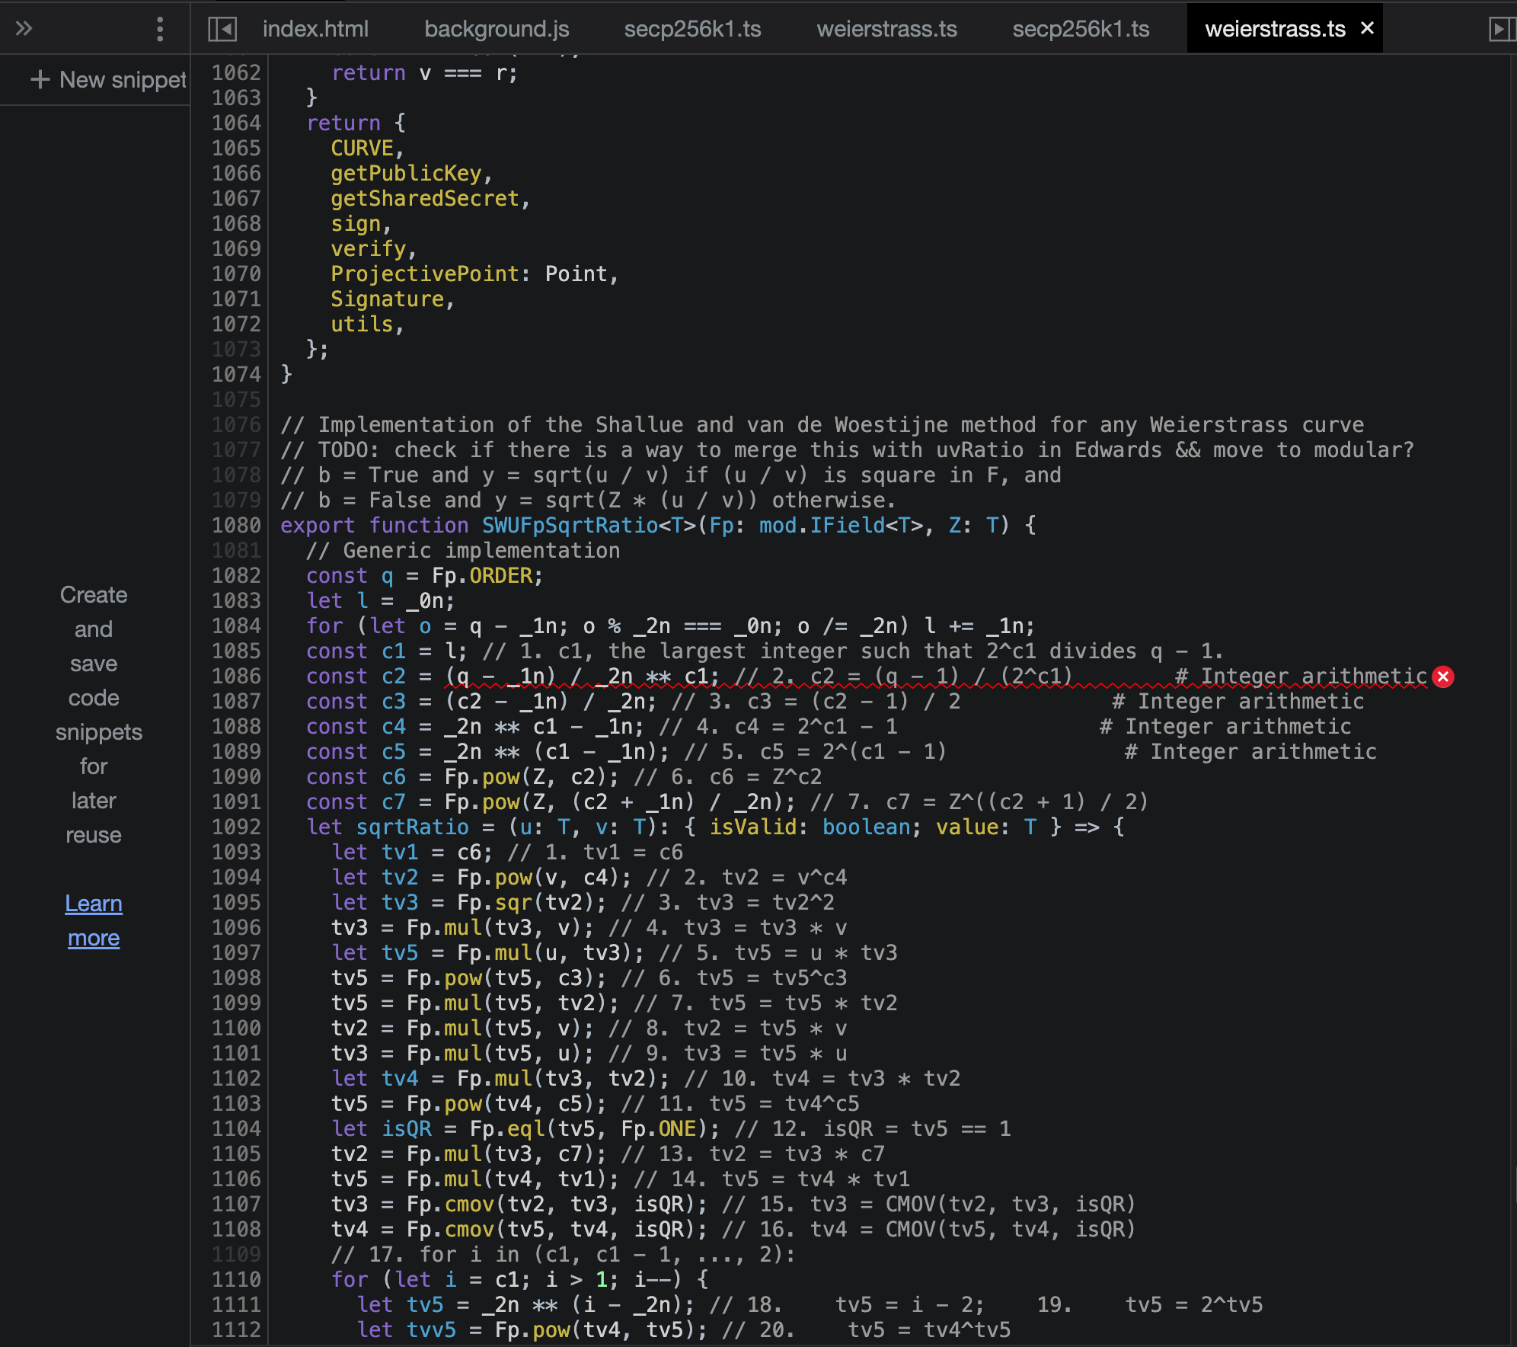
Task: Click Fp.ORDER on line 1082
Action: [482, 575]
